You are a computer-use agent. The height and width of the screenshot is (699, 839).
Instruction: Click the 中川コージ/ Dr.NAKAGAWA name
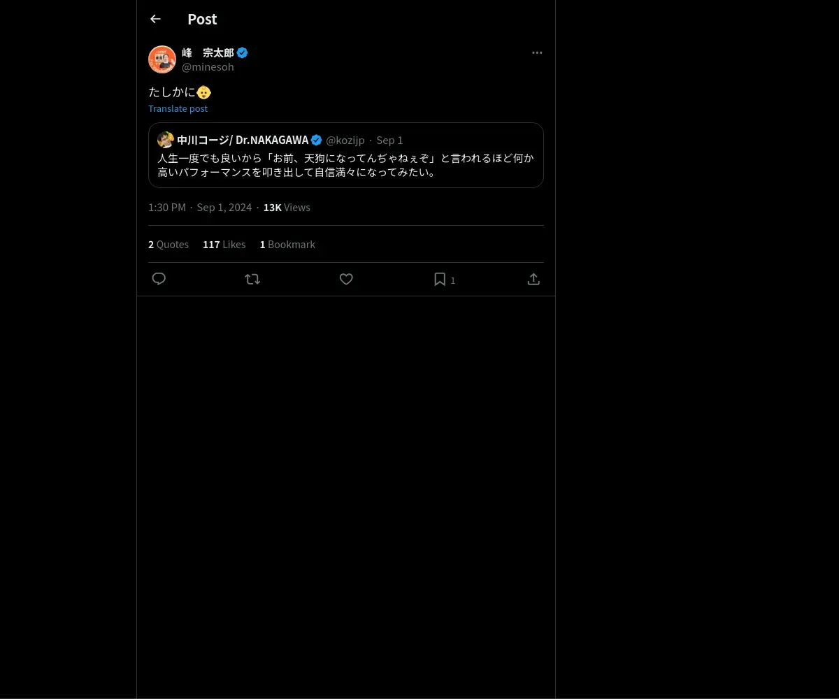(x=243, y=140)
